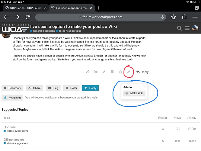The width and height of the screenshot is (201, 151).
Task: Open Ideas / suggestions under Offline version
Action: coord(16,143)
